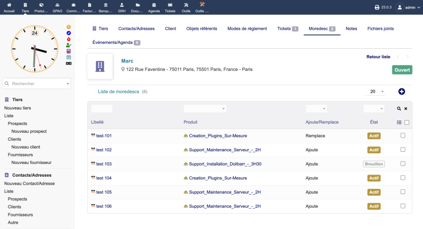
Task: Check the checkbox for test-101 row
Action: 403,135
